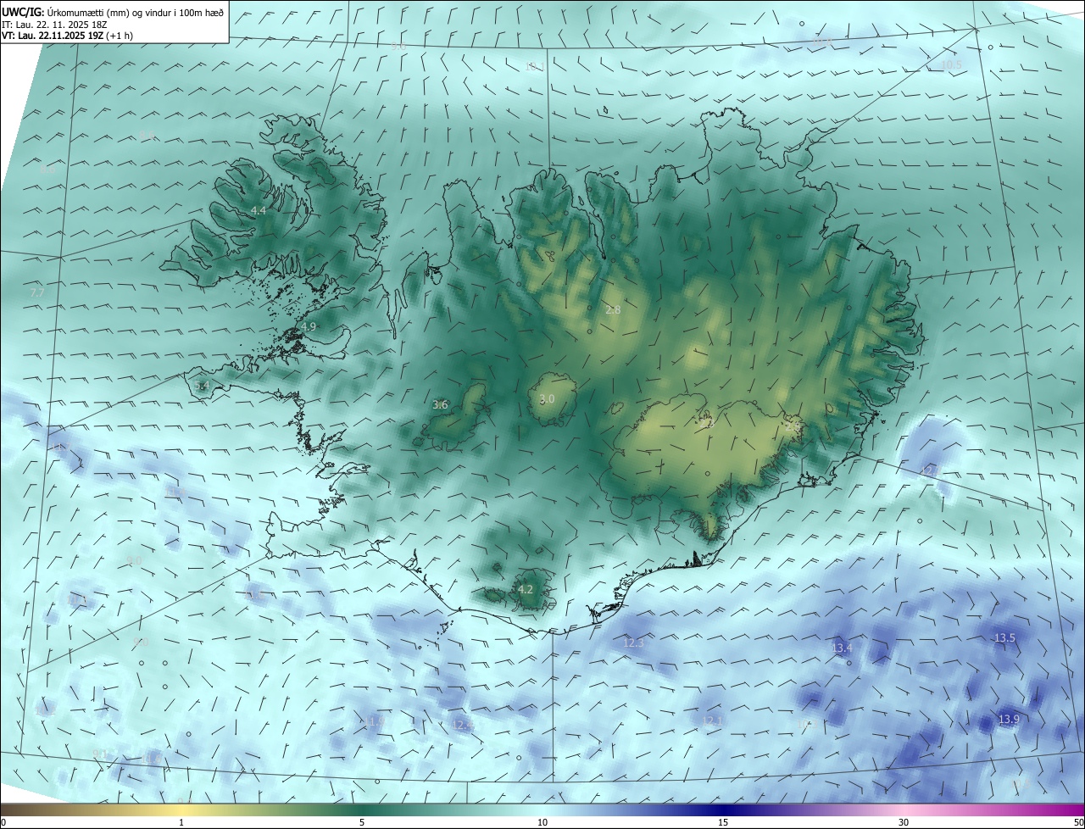Click the 10 tick on the color scale
This screenshot has height=829, width=1085.
pyautogui.click(x=542, y=822)
